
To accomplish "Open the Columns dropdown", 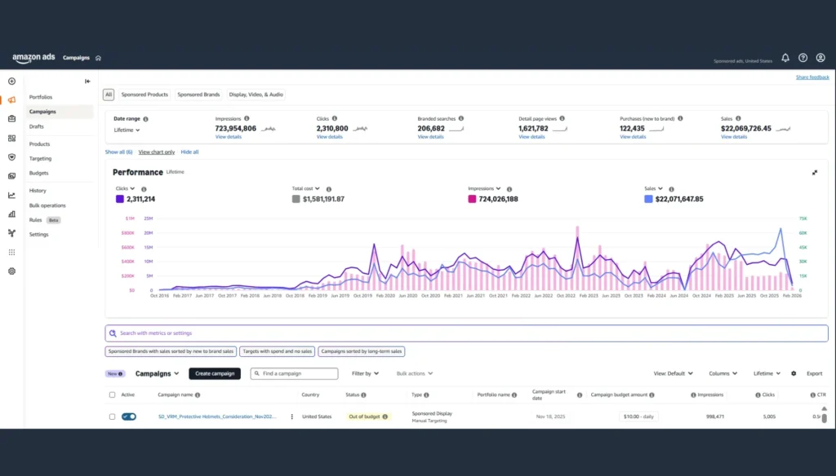I will point(723,373).
